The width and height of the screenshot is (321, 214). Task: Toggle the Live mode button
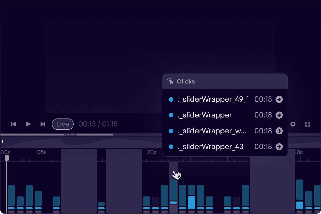(x=63, y=124)
